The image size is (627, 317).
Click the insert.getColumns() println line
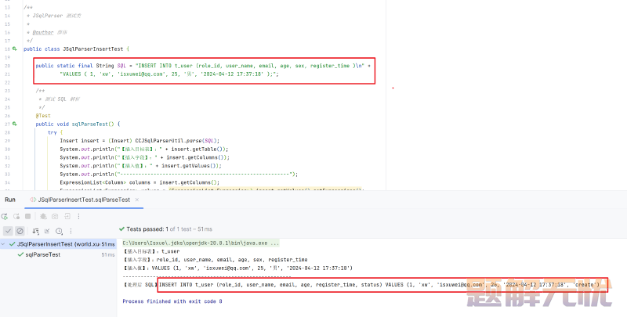[145, 157]
